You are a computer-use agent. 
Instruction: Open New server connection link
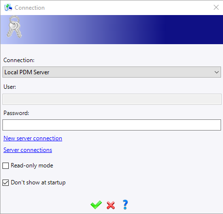(33, 138)
